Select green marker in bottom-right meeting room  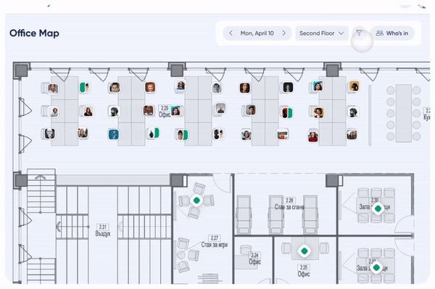click(x=376, y=267)
